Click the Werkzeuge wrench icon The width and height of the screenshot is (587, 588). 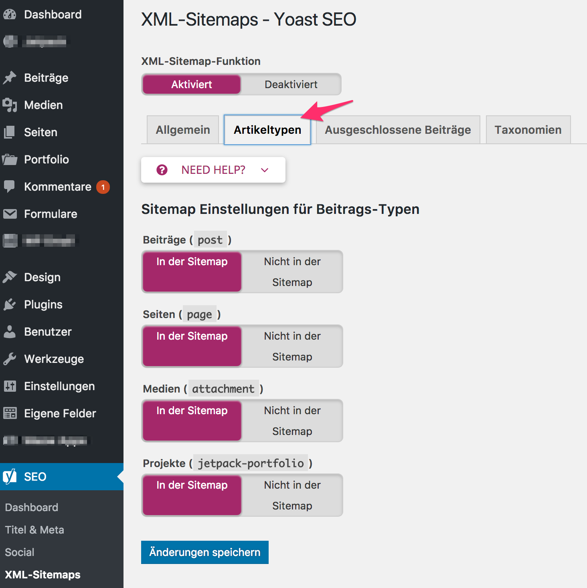(x=10, y=359)
